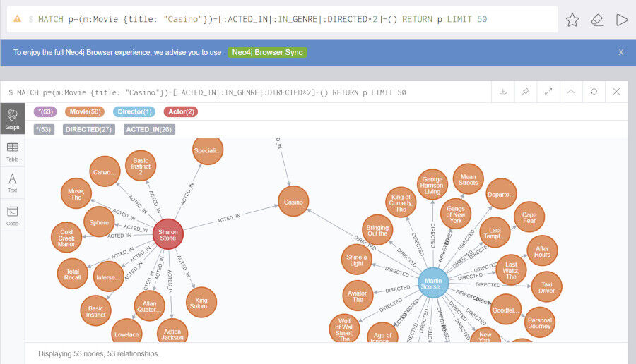This screenshot has width=636, height=364.
Task: Run the query with play button
Action: (622, 20)
